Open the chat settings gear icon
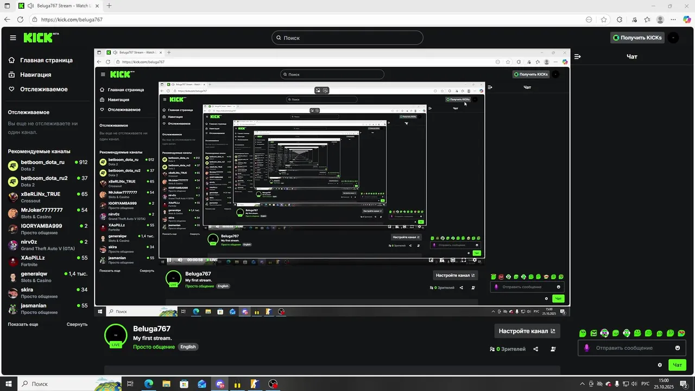 pos(660,365)
